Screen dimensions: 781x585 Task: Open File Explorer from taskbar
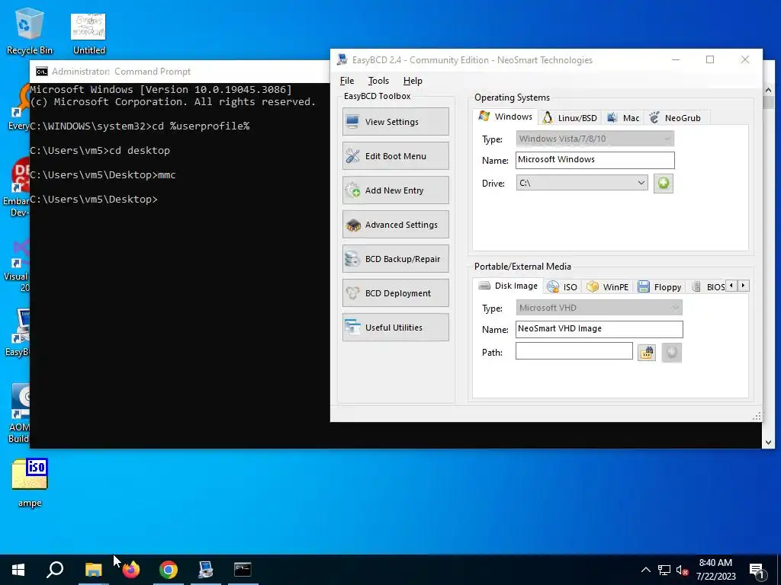(93, 570)
